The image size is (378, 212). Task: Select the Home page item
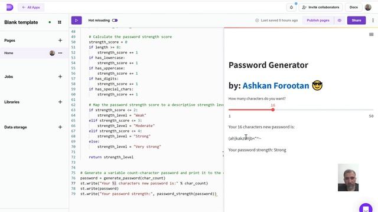pos(34,53)
